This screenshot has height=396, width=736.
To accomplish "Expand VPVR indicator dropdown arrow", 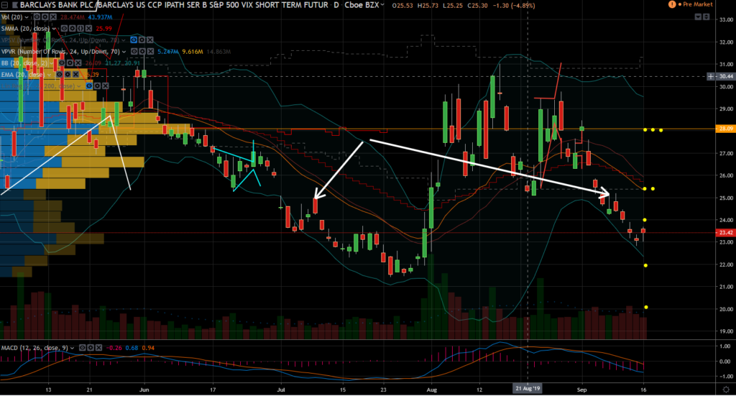I will click(x=124, y=52).
